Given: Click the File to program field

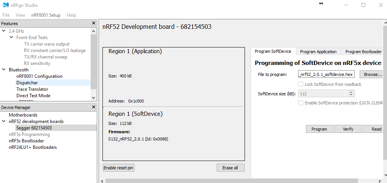Looking at the screenshot, I should [326, 74].
